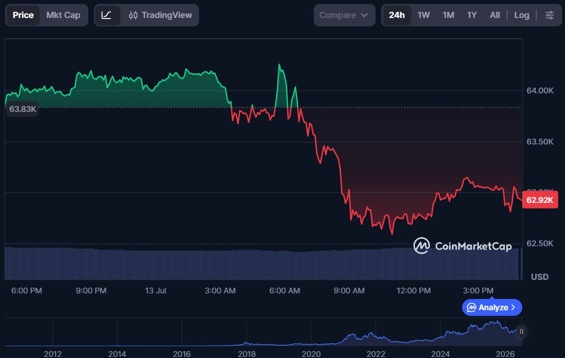Click the 62.92K current price label
The image size is (565, 358).
point(540,200)
